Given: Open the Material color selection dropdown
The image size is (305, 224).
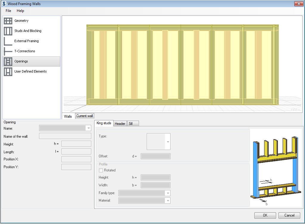Looking at the screenshot, I should [168, 200].
